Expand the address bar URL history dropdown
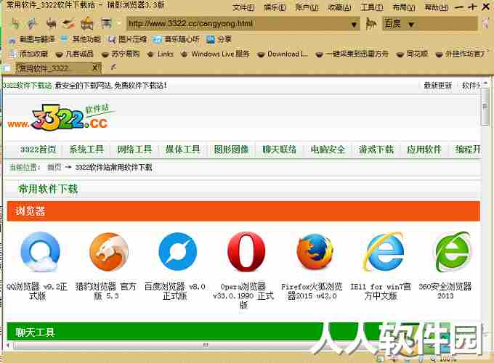 coord(354,24)
